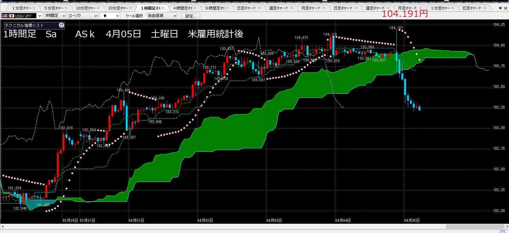The image size is (509, 233).
Task: Close the 5分足チャート tab
Action: click(x=66, y=8)
